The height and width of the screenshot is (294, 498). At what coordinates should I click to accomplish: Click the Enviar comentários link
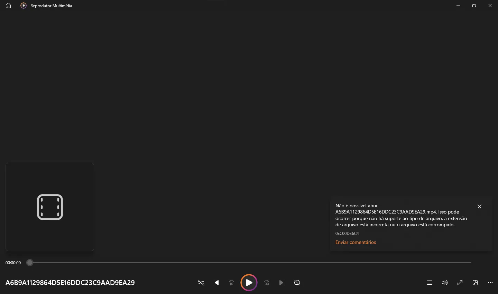click(x=356, y=242)
